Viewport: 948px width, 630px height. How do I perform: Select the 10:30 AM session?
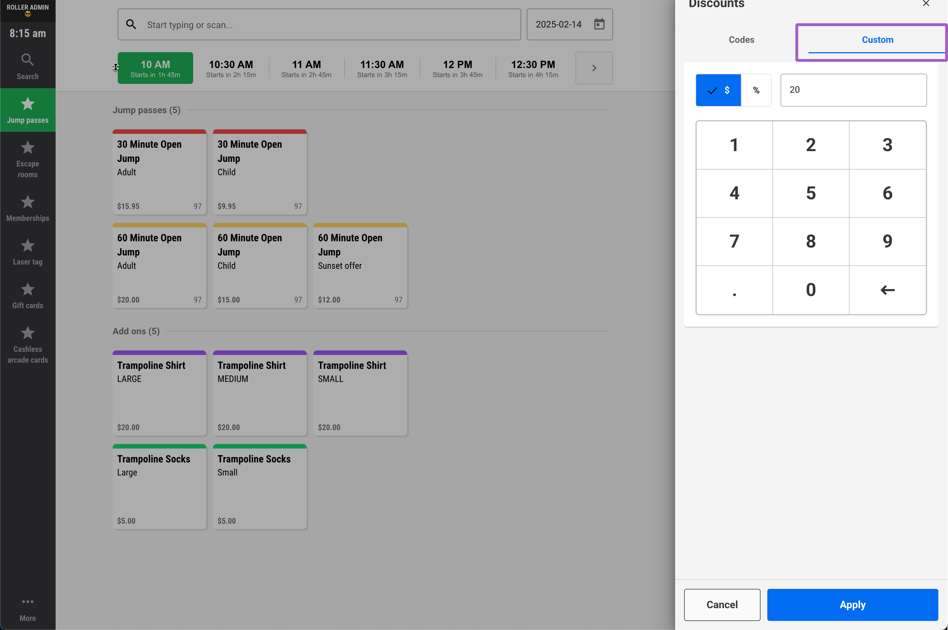click(231, 68)
